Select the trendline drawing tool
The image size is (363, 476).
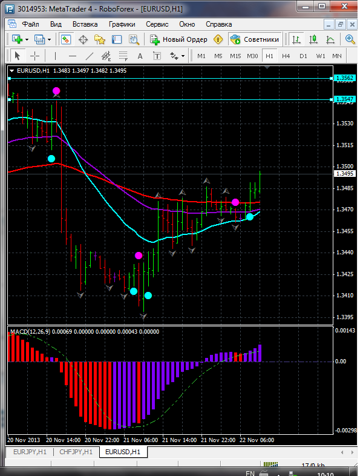[89, 56]
